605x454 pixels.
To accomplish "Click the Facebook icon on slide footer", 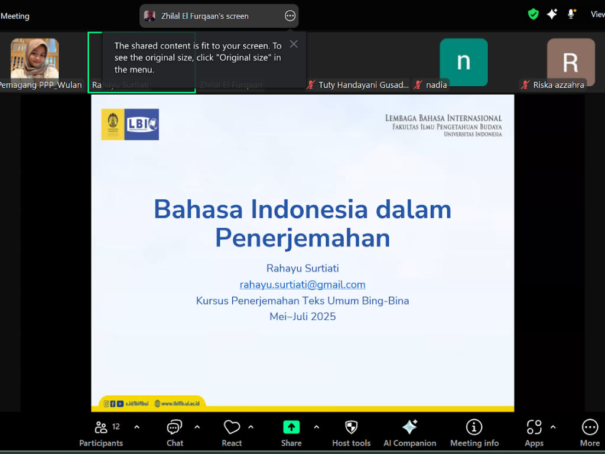I will [113, 403].
